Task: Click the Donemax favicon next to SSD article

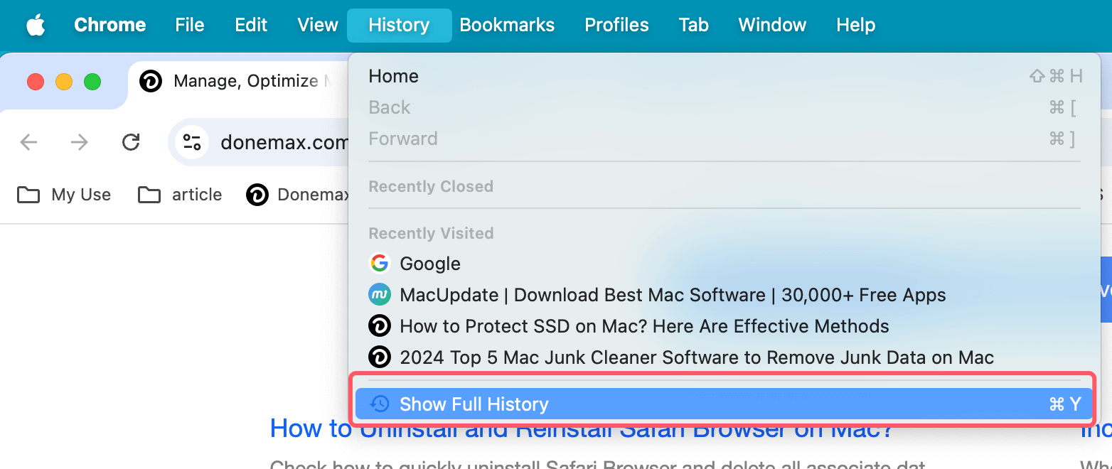Action: tap(380, 325)
